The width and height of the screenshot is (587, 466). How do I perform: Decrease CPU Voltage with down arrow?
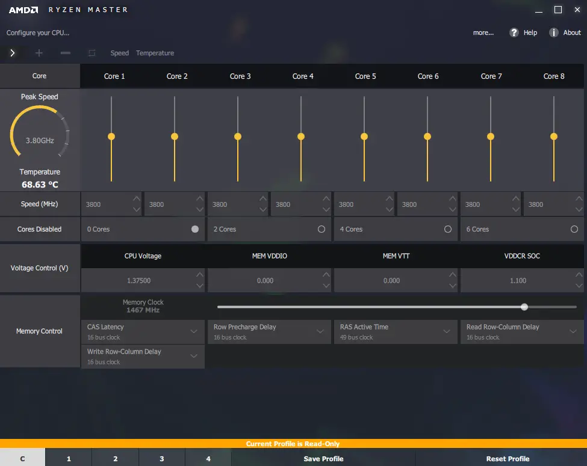pyautogui.click(x=200, y=286)
